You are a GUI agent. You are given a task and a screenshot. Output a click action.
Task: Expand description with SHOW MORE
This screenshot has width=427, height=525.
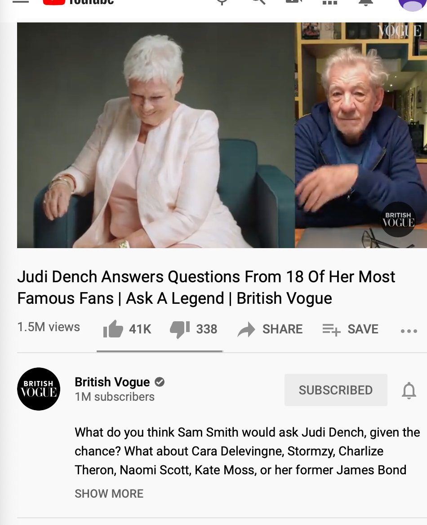pyautogui.click(x=109, y=494)
